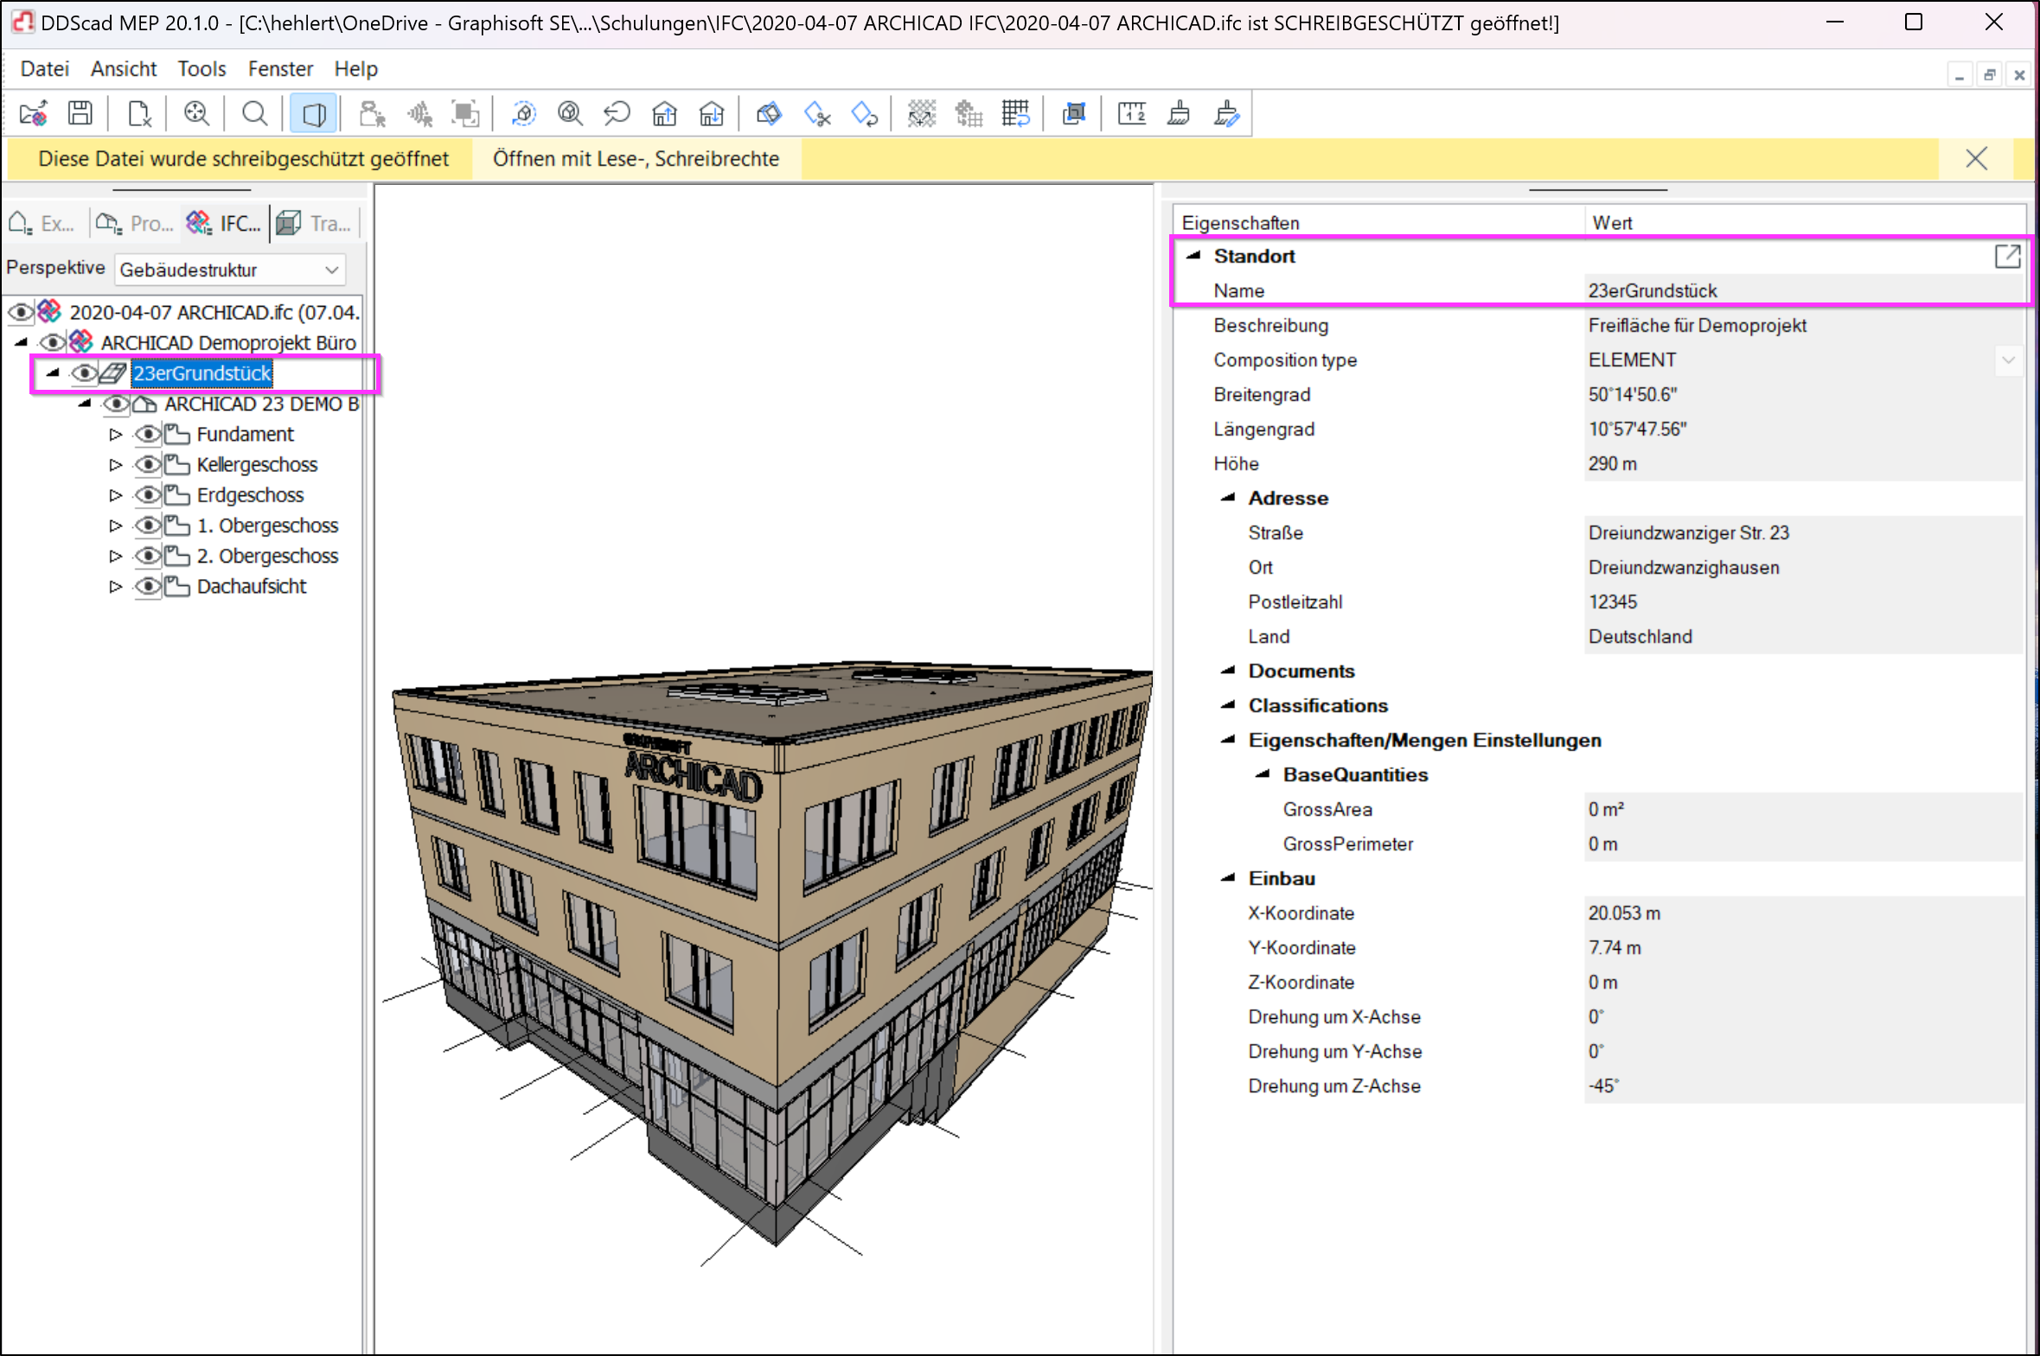The height and width of the screenshot is (1356, 2040).
Task: Collapse the Standort property group
Action: 1194,255
